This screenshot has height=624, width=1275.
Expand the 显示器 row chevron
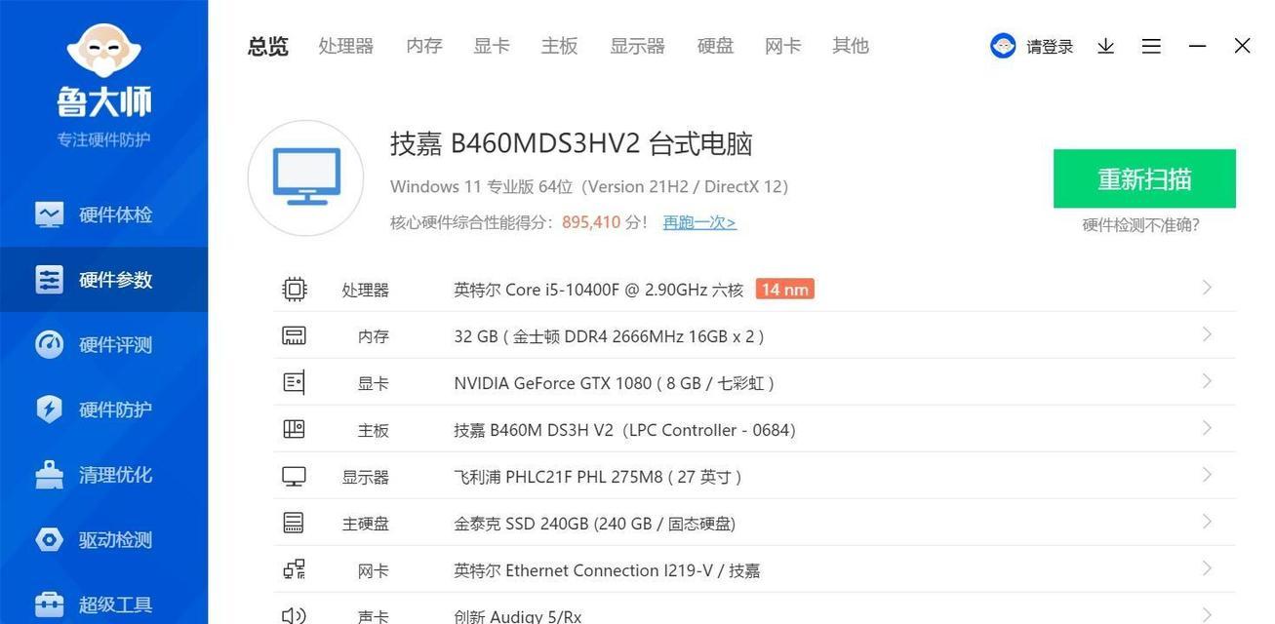pos(1207,475)
